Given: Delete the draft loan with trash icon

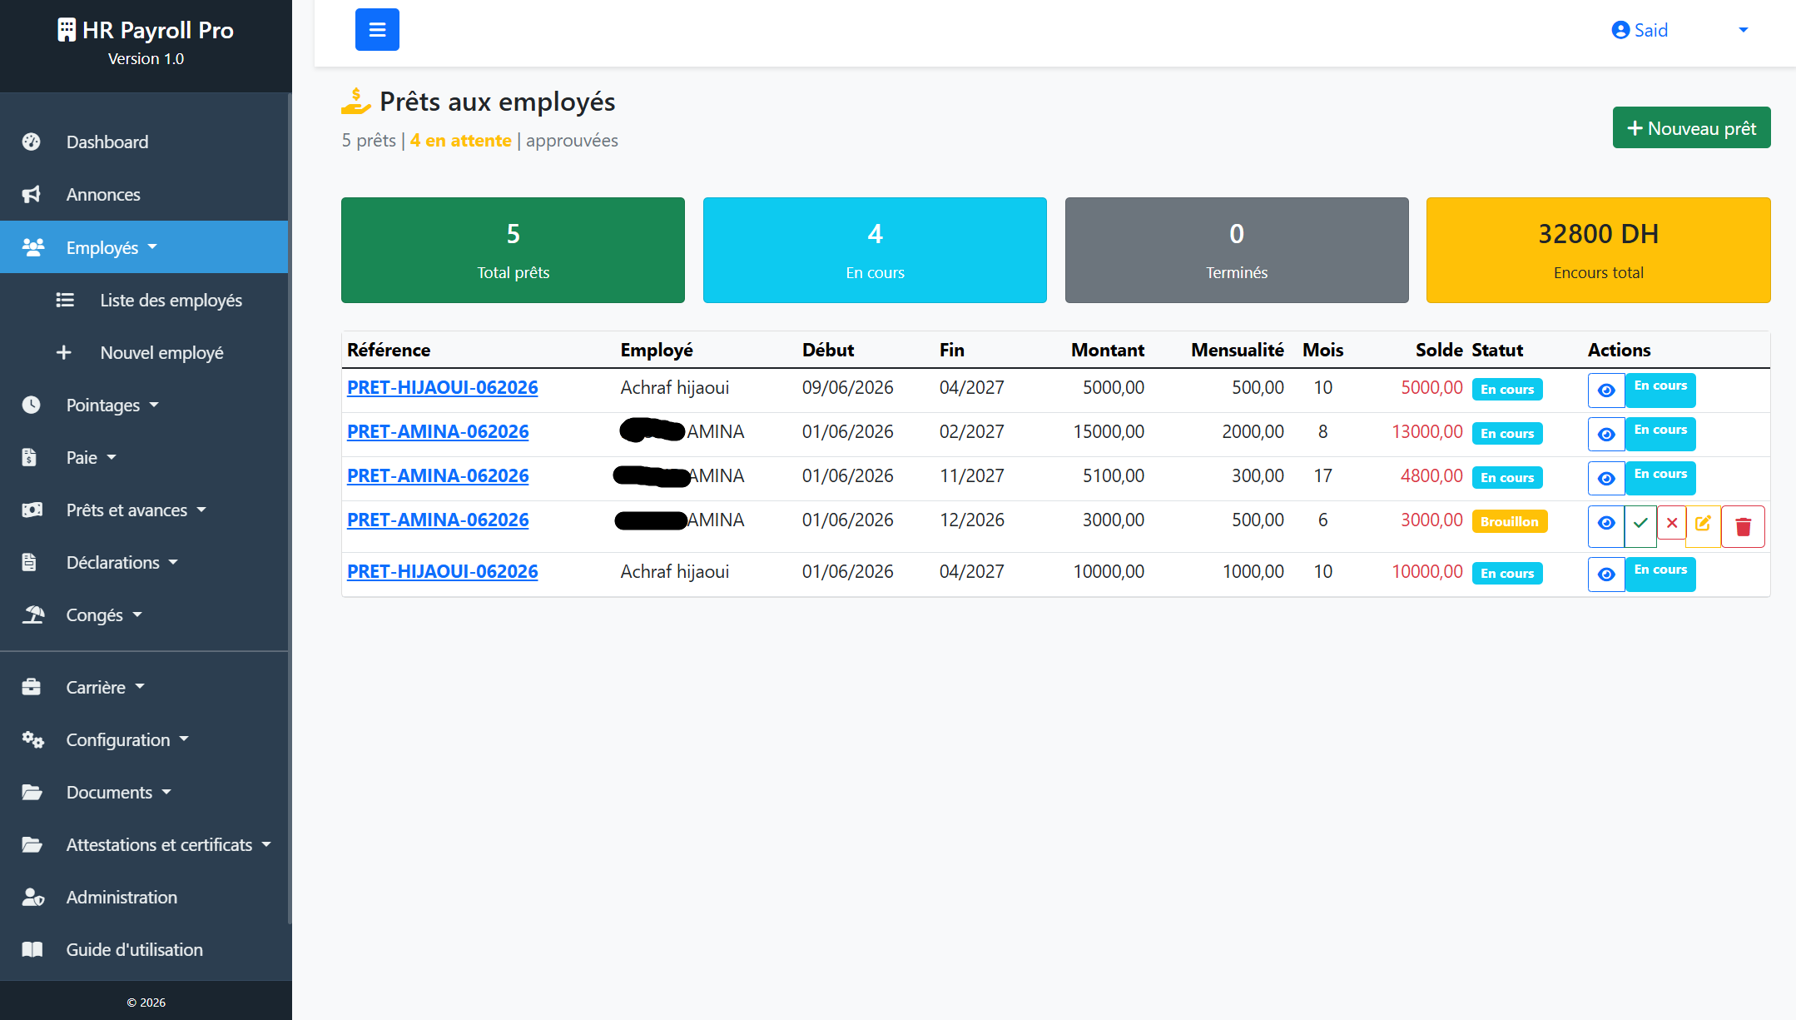Looking at the screenshot, I should pyautogui.click(x=1743, y=526).
